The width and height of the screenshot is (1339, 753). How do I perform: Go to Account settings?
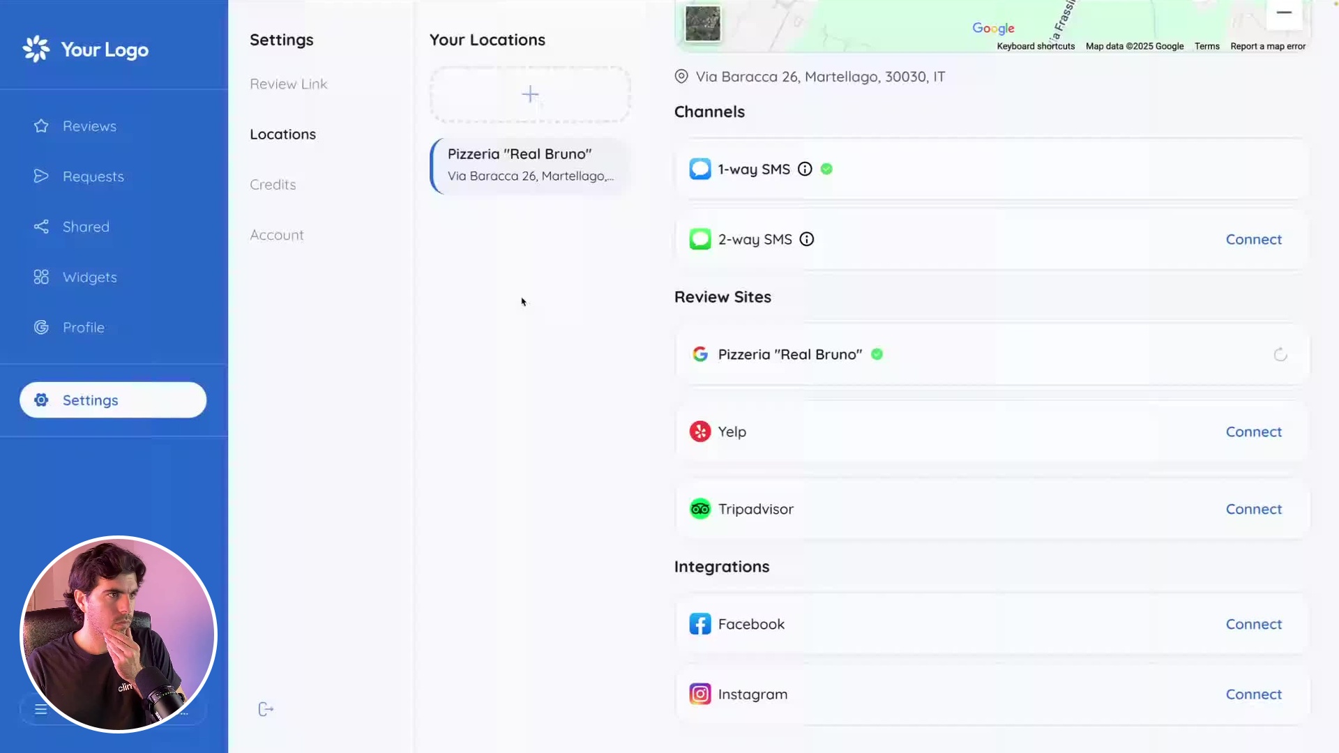pos(277,235)
